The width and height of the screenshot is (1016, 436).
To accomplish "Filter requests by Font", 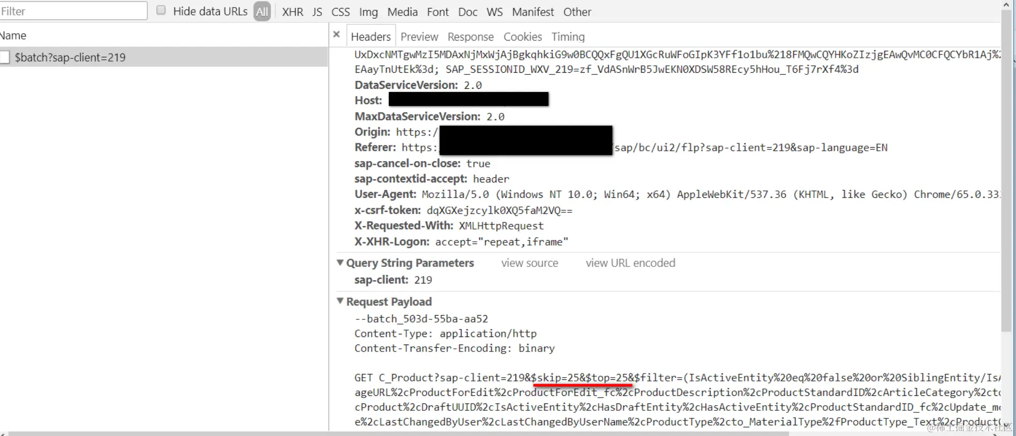I will pyautogui.click(x=438, y=12).
